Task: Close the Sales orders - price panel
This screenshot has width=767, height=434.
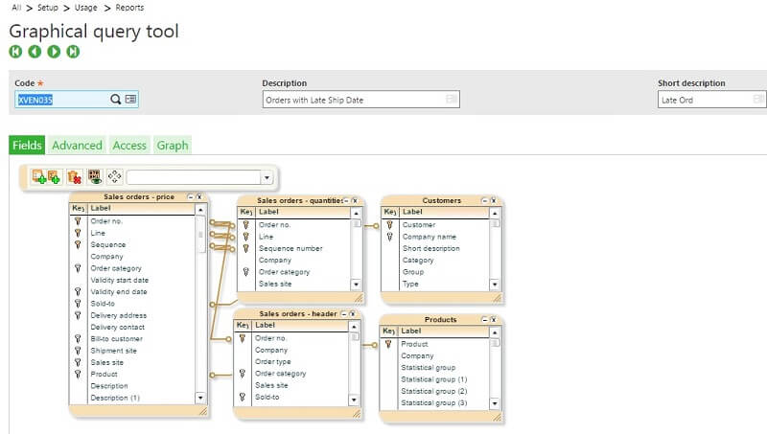Action: (199, 197)
